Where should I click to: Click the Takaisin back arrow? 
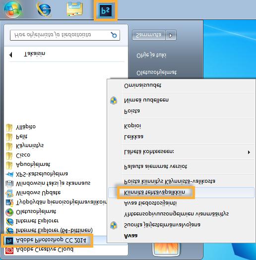[x=10, y=54]
